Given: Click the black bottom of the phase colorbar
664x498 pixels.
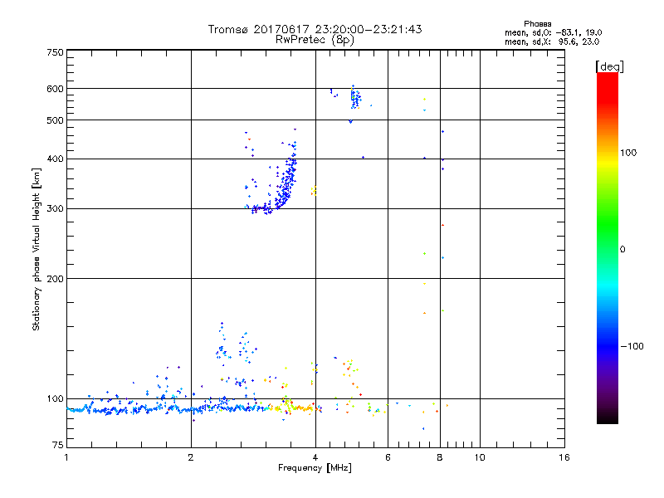Looking at the screenshot, I should (608, 417).
